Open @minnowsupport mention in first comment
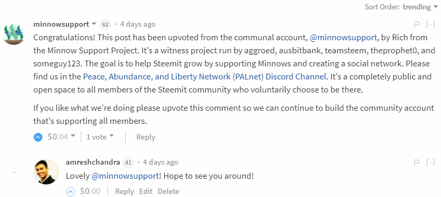This screenshot has width=441, height=197. tap(343, 38)
